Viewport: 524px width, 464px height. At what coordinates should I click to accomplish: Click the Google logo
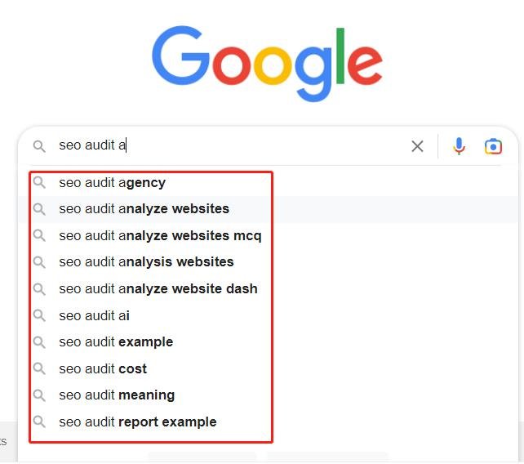[x=267, y=63]
